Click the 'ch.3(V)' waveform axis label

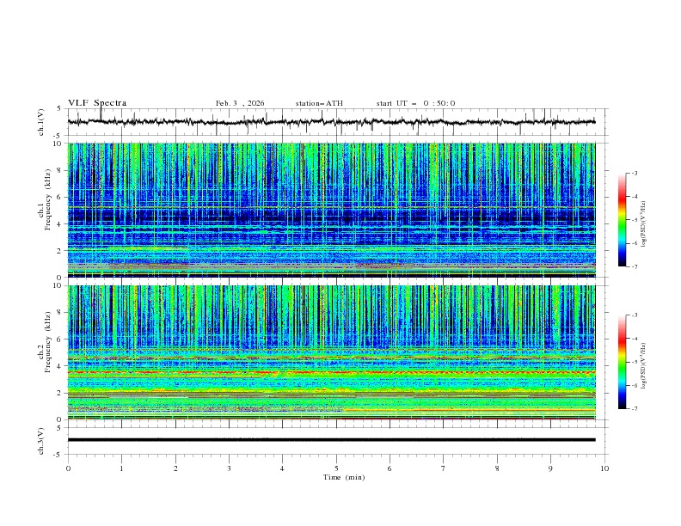click(x=41, y=441)
